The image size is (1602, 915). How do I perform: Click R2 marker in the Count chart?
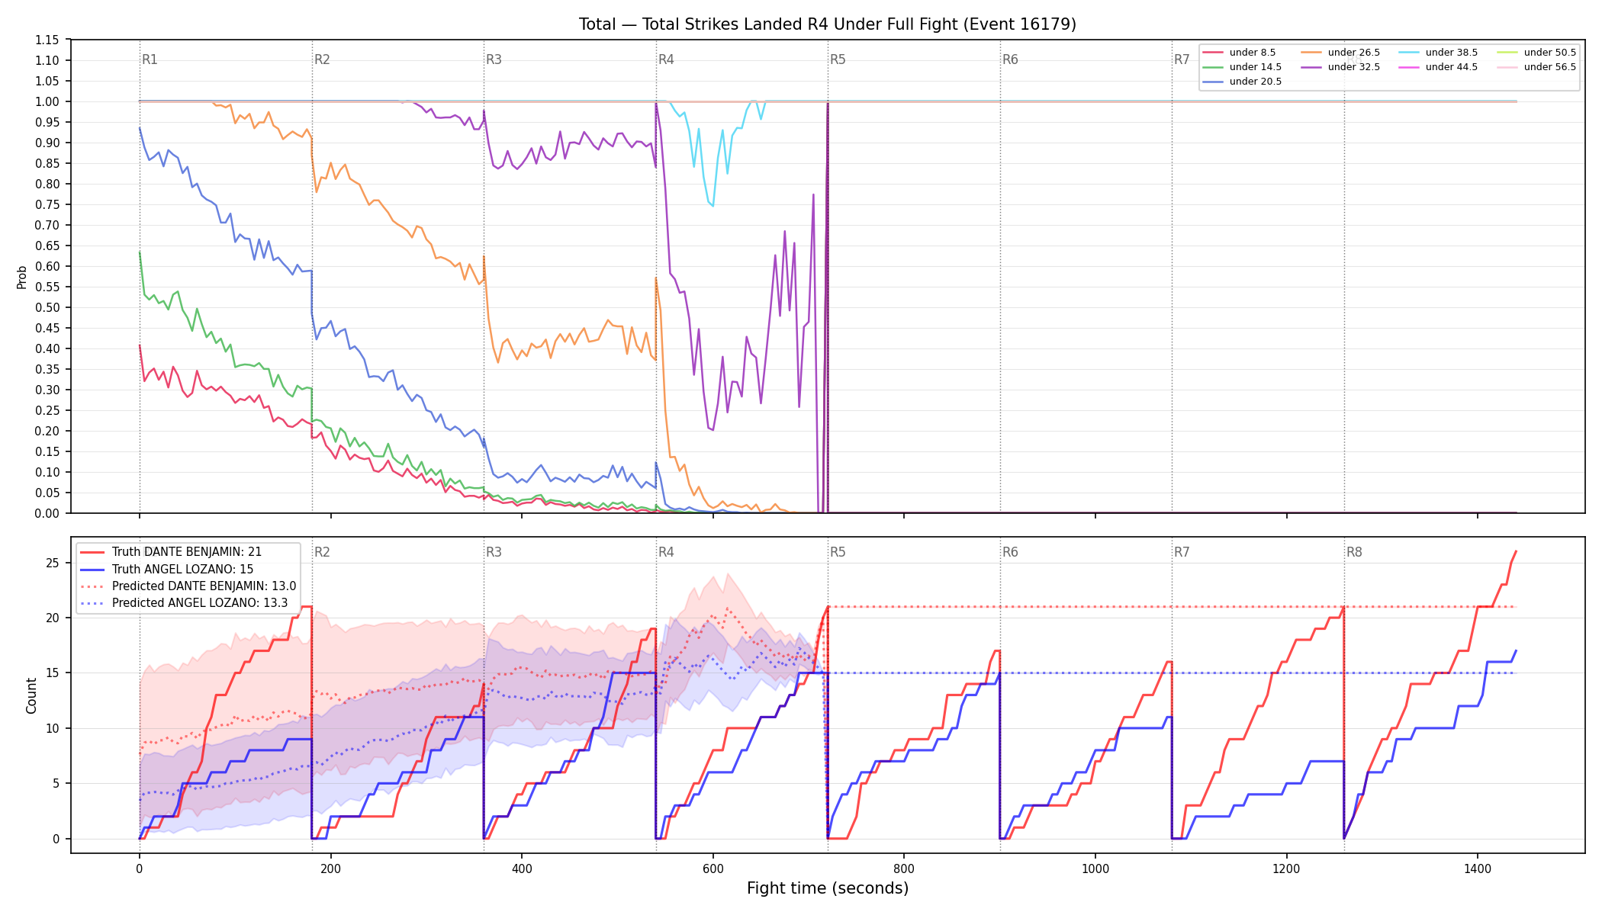322,552
